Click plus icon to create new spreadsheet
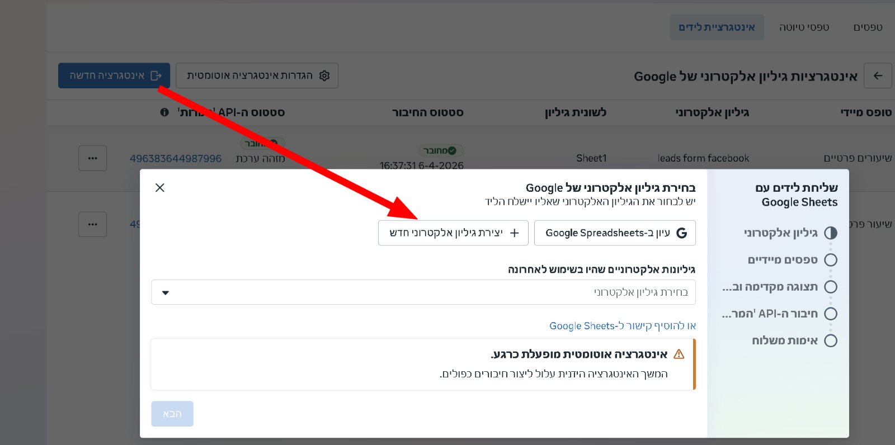This screenshot has width=895, height=445. [x=515, y=233]
